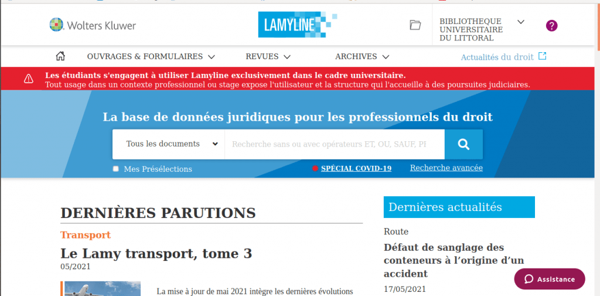
Task: Open the Tous les documents dropdown
Action: tap(168, 144)
